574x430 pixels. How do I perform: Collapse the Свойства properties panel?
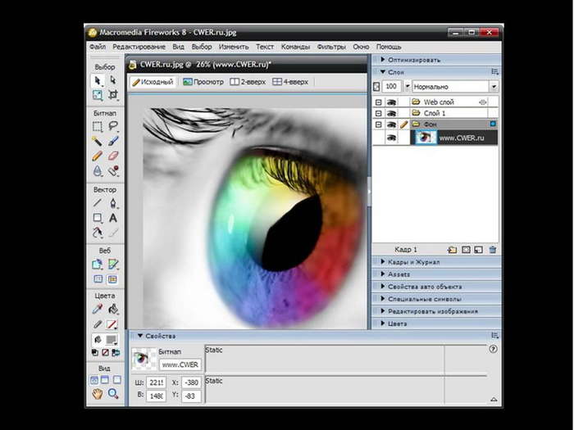(x=140, y=336)
